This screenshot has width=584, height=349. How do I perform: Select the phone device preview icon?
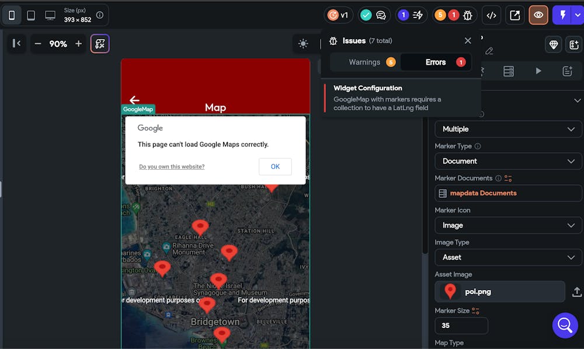[12, 15]
